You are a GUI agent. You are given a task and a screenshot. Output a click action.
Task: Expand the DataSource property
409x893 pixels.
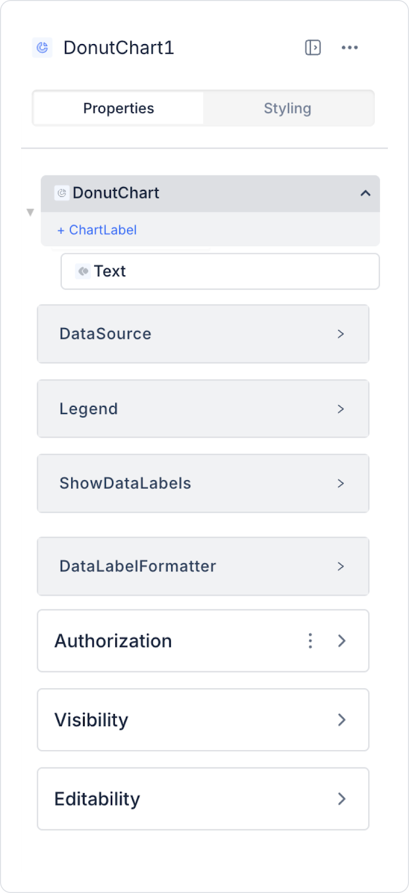340,334
